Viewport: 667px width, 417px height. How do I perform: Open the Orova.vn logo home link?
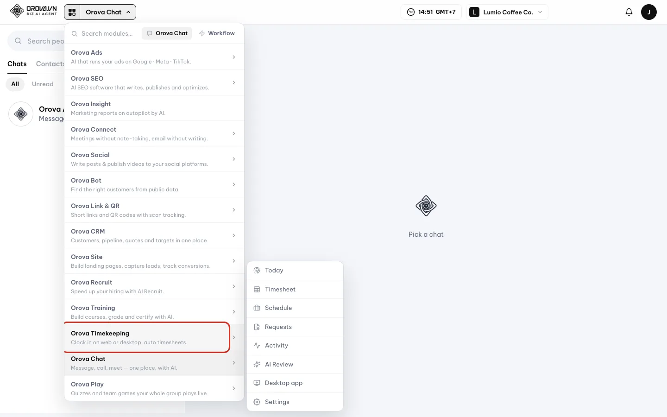(x=33, y=11)
